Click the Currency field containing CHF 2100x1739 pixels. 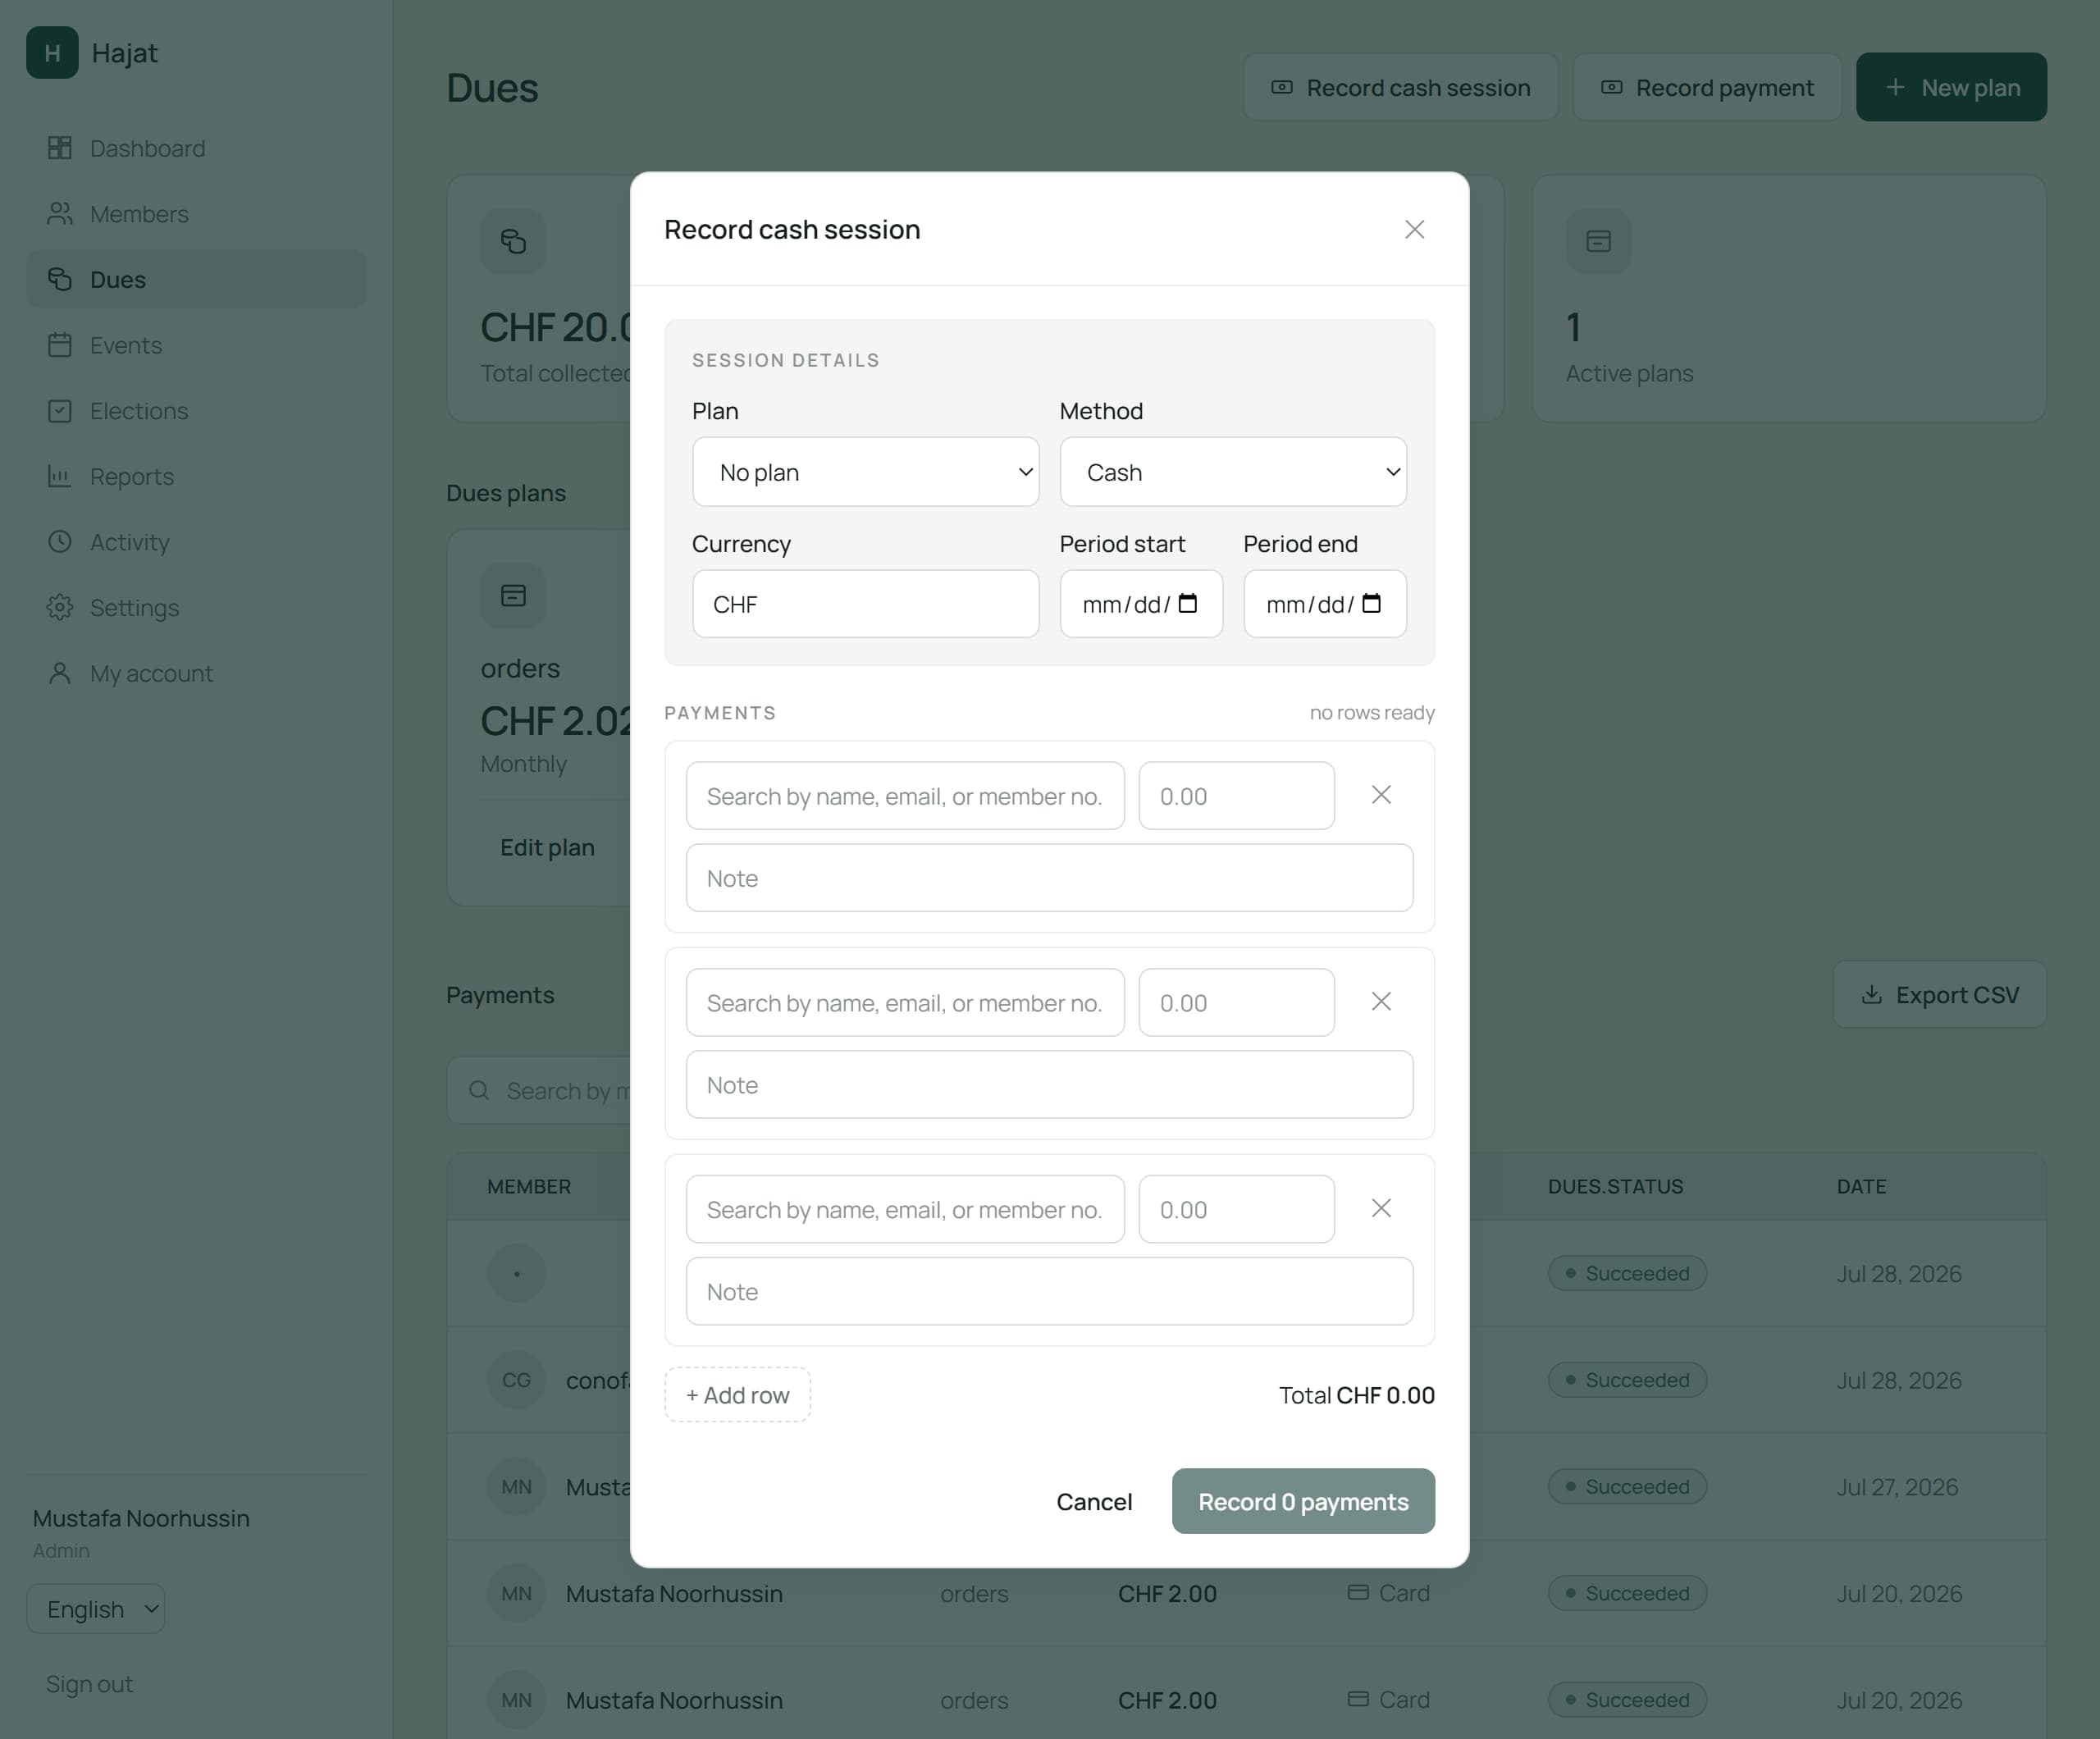865,604
